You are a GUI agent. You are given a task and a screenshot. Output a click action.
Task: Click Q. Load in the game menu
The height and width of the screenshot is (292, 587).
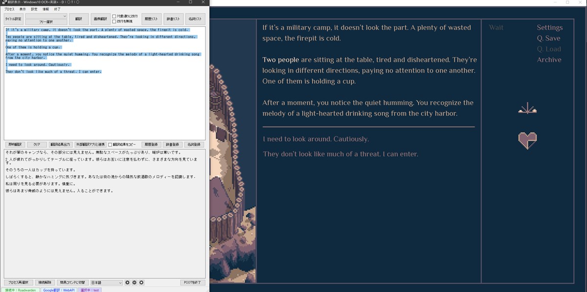pos(549,49)
